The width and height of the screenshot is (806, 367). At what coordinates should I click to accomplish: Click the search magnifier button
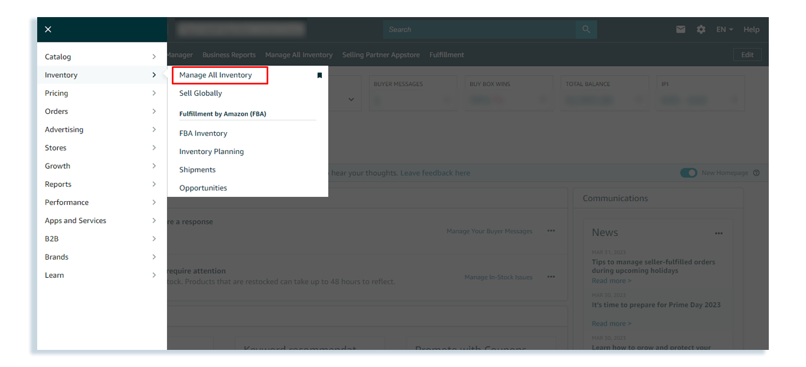coord(586,30)
